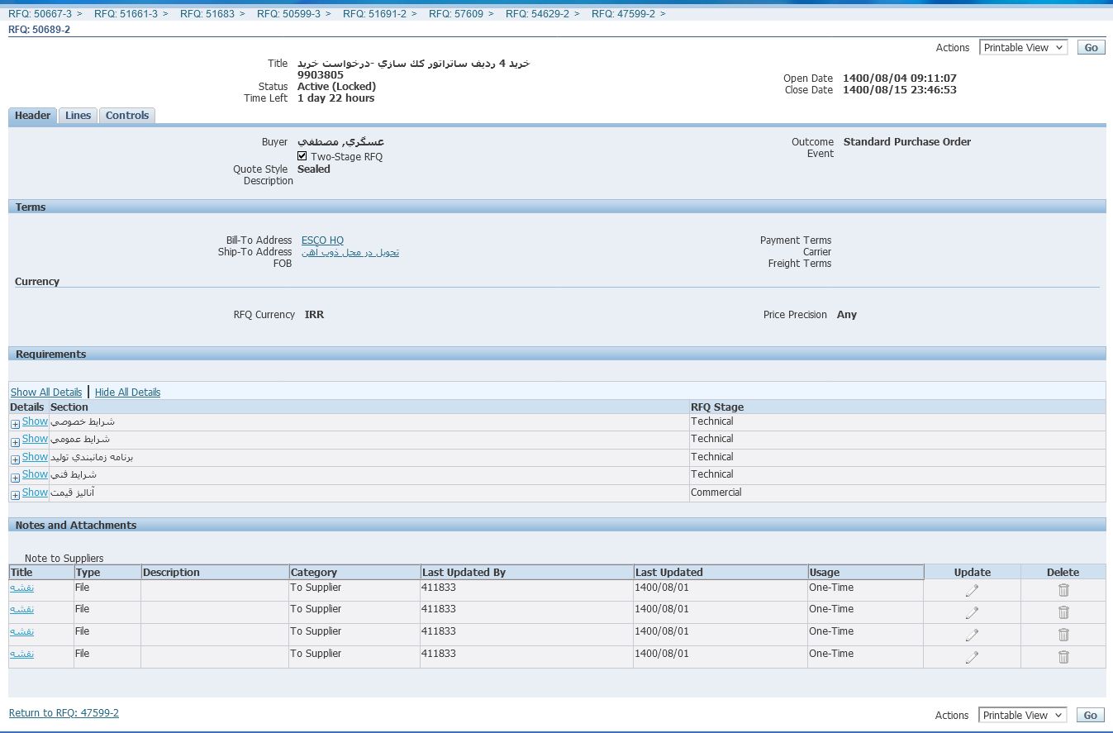Click the update pencil icon in last نقشه attachment row
This screenshot has height=733, width=1113.
point(972,657)
